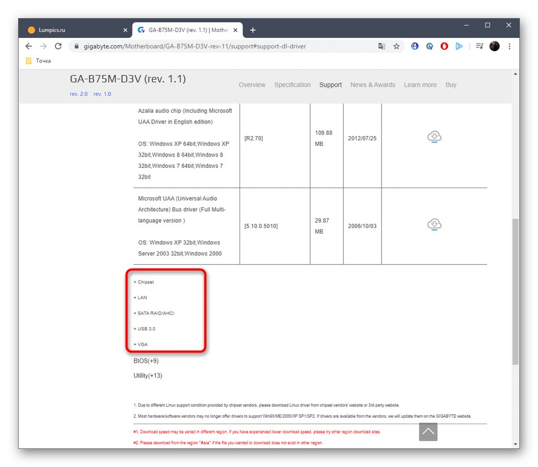This screenshot has height=467, width=538.
Task: Open the Specification page tab
Action: [292, 85]
